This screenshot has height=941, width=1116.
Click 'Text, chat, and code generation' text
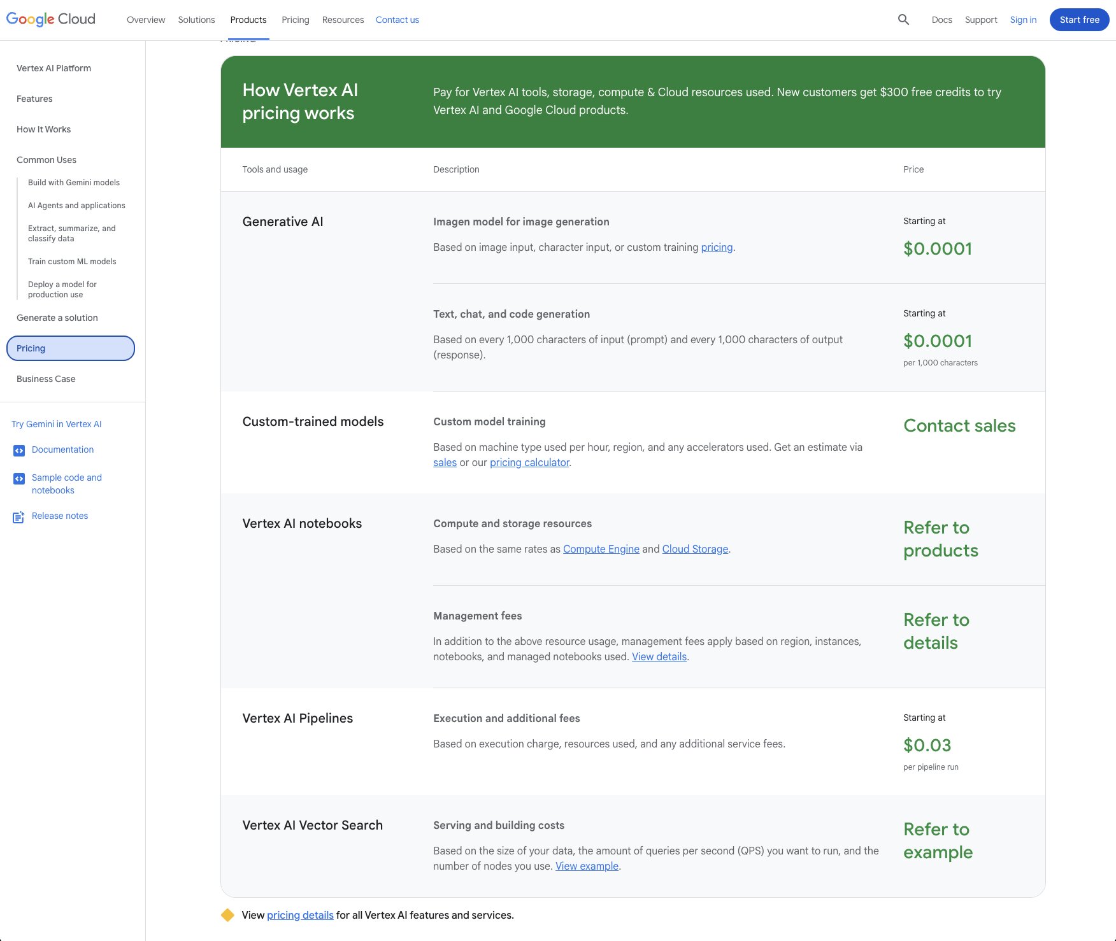[511, 314]
